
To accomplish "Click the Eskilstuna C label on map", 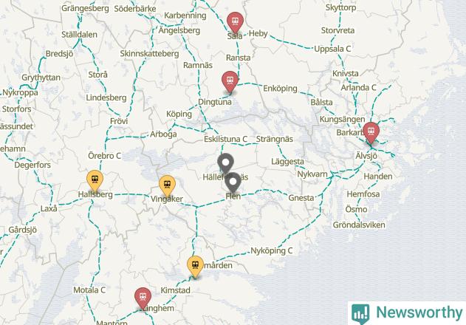I will [225, 139].
